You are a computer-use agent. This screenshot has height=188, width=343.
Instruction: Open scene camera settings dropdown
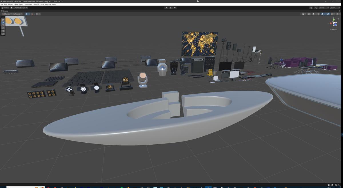[x=333, y=14]
